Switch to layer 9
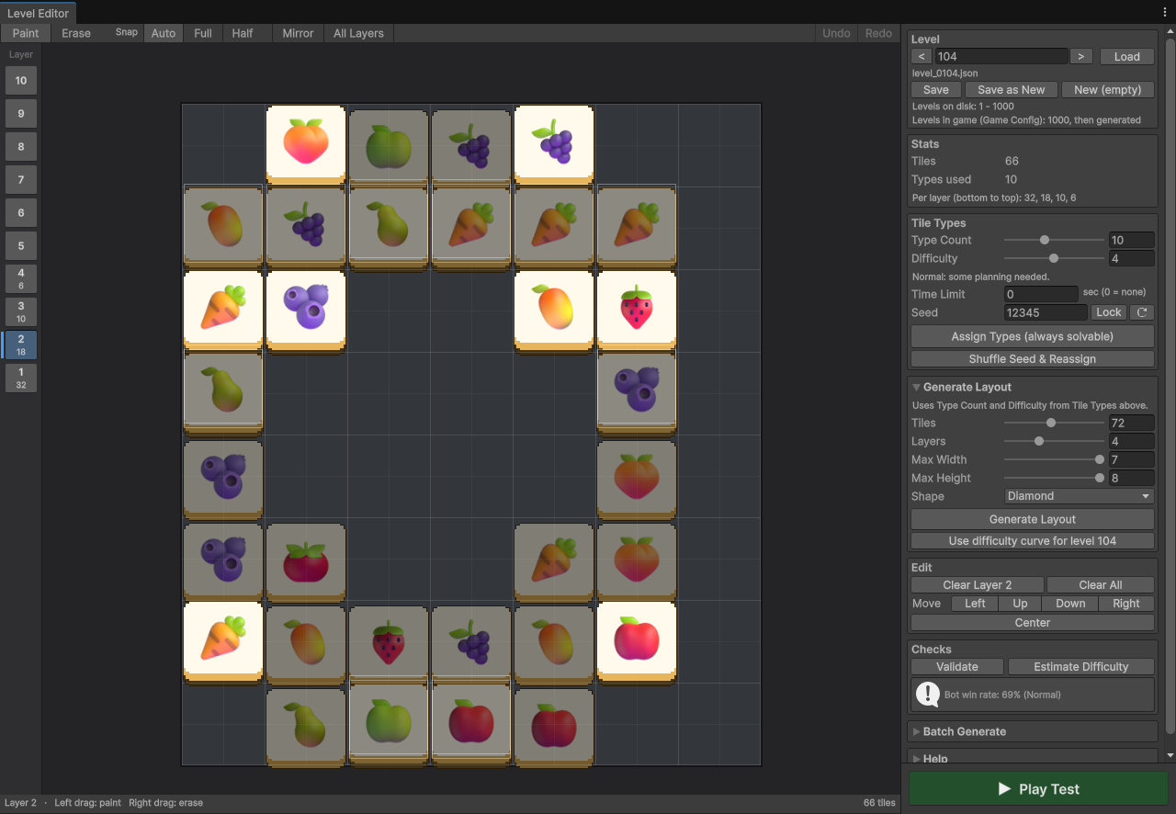1176x814 pixels. (21, 114)
